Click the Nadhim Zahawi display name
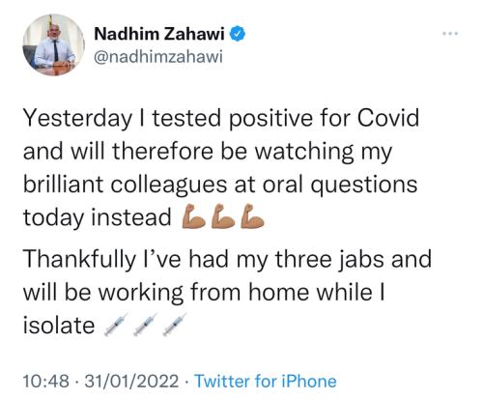Viewport: 483px width, 400px height. click(159, 34)
